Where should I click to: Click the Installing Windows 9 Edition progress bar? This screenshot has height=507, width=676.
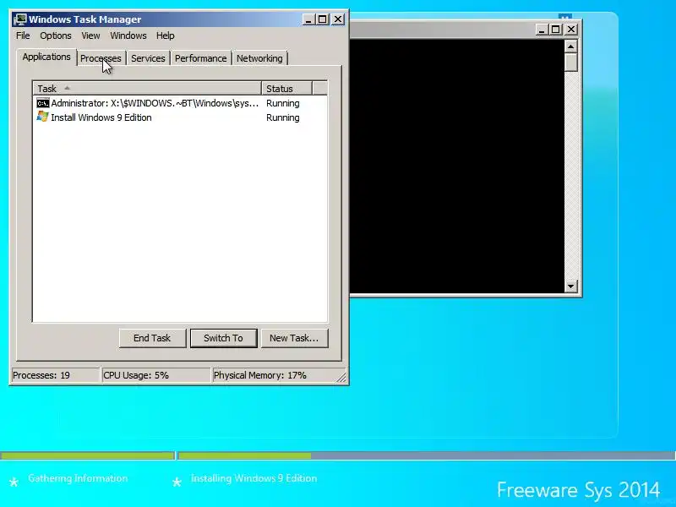pyautogui.click(x=427, y=455)
